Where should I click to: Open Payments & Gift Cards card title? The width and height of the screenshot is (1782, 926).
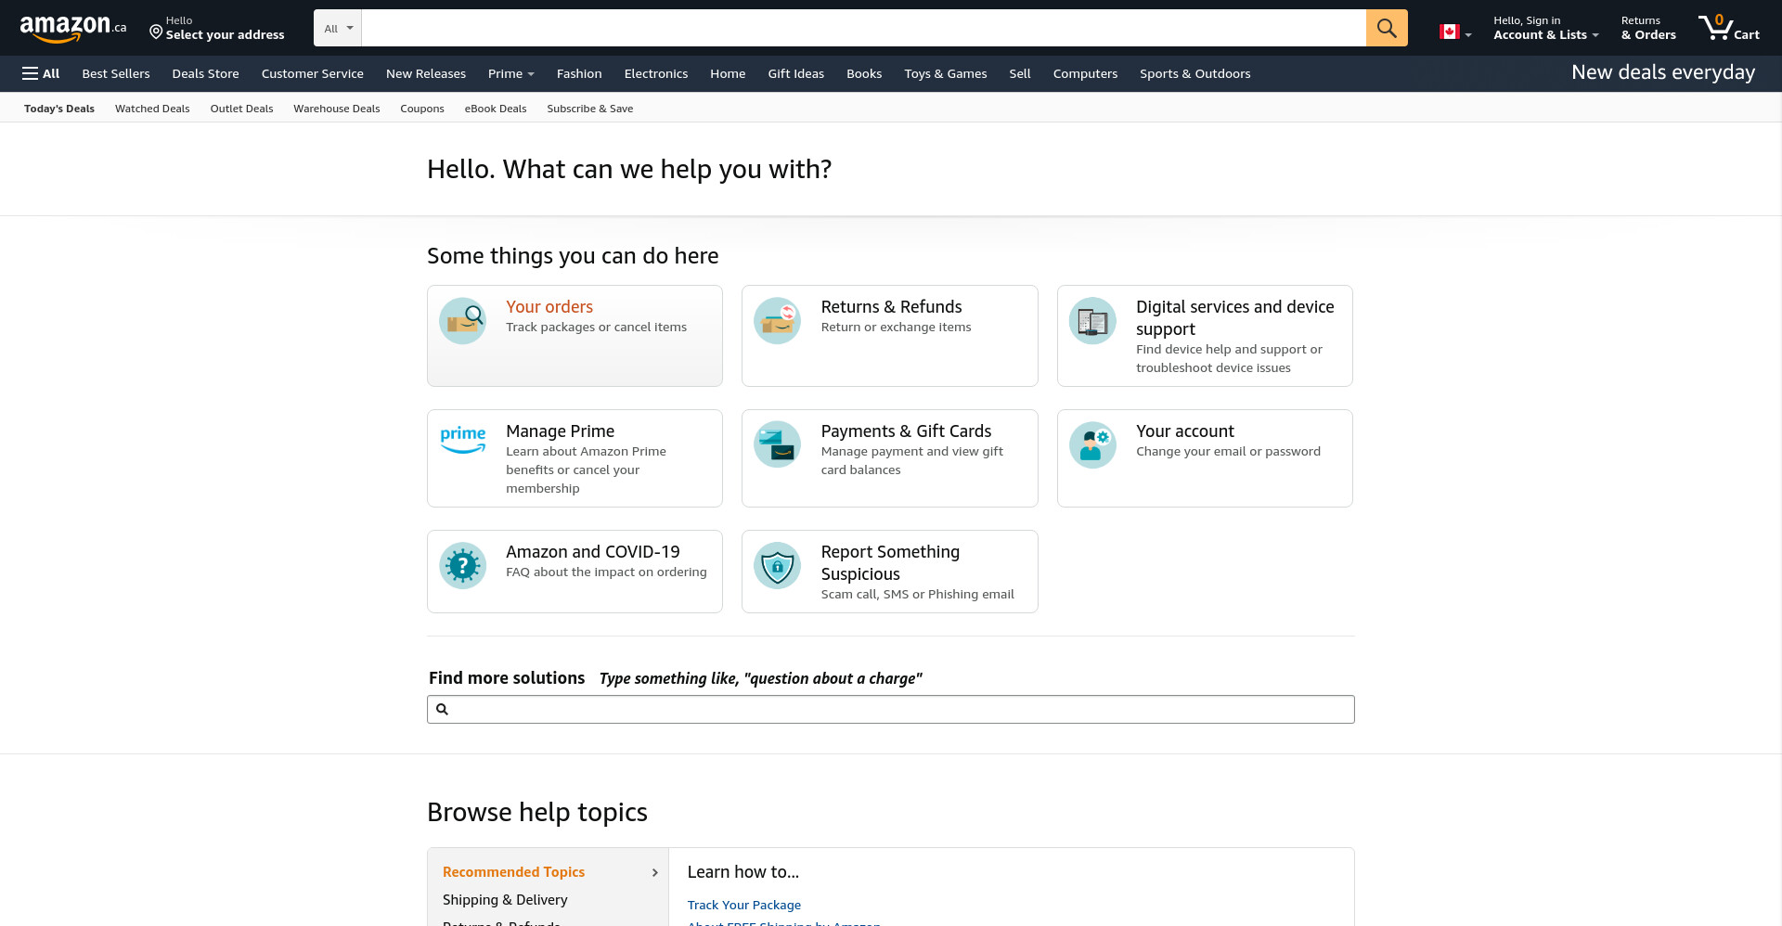click(x=906, y=431)
